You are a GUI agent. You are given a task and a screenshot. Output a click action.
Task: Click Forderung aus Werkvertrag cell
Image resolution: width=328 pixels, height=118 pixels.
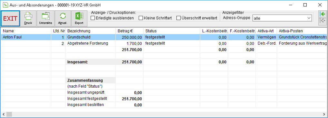[302, 43]
